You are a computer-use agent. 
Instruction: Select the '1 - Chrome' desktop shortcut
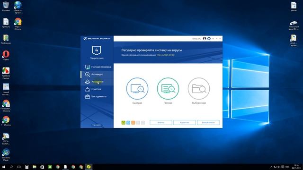point(6,121)
